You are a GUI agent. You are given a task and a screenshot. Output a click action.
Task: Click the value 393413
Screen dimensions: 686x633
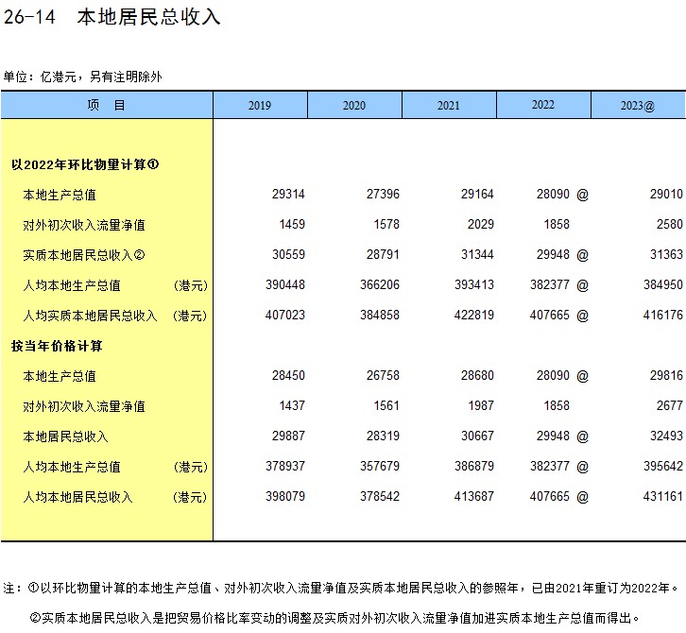click(474, 285)
